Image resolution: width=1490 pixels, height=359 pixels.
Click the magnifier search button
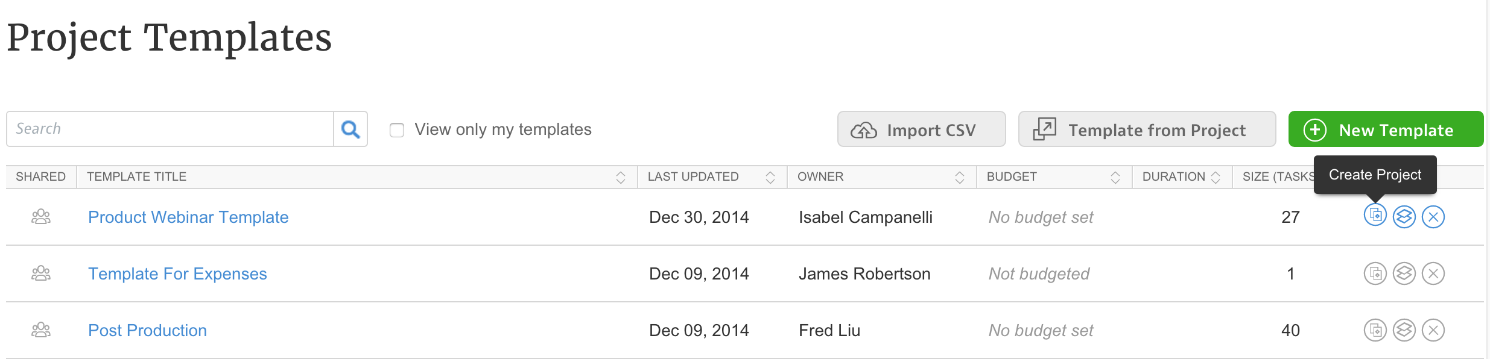click(350, 129)
